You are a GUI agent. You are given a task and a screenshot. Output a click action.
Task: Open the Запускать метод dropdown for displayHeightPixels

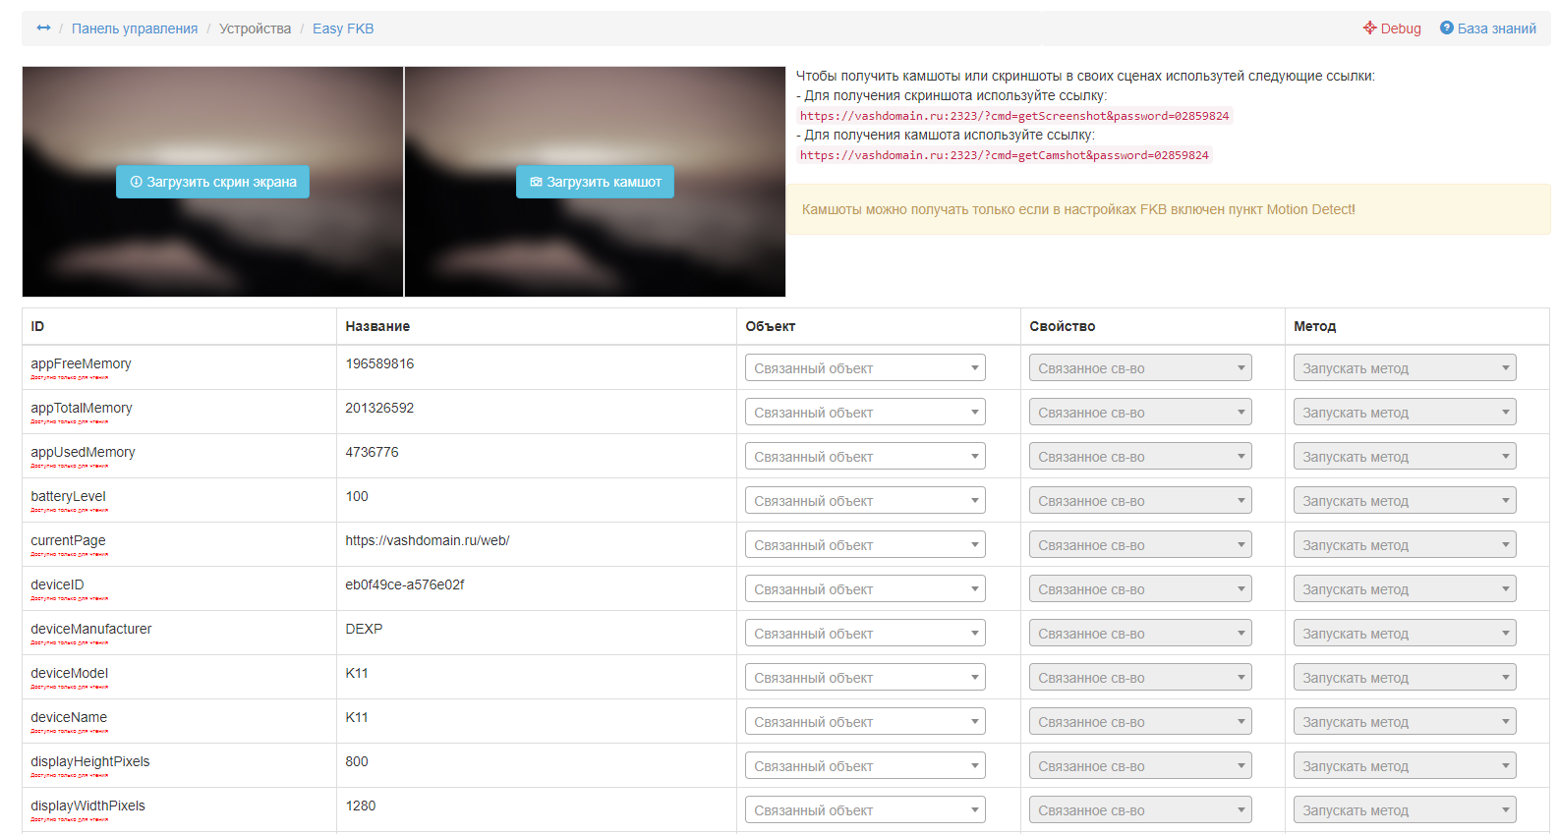point(1405,766)
